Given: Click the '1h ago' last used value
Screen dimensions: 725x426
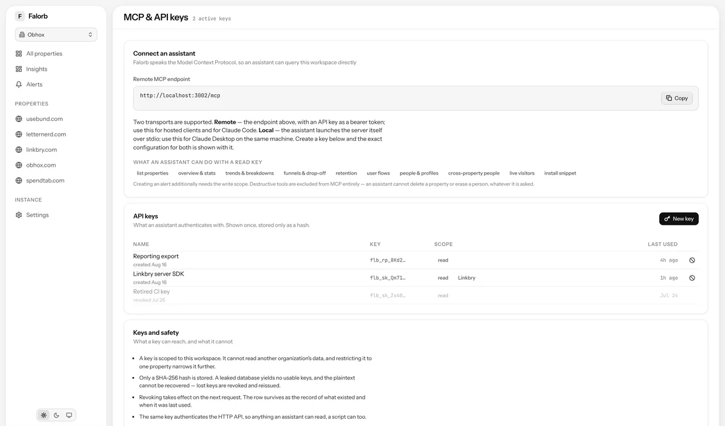Looking at the screenshot, I should 669,278.
